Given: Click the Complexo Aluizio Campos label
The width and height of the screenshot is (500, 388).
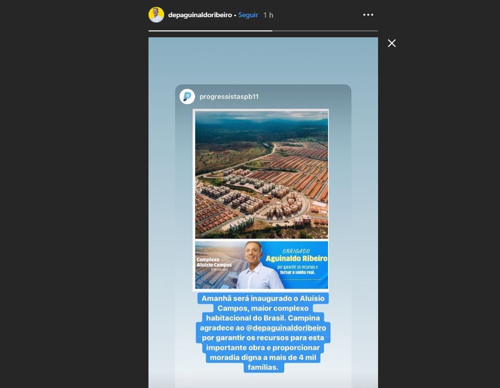Looking at the screenshot, I should pyautogui.click(x=214, y=262).
